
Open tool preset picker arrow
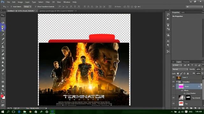pyautogui.click(x=8, y=7)
